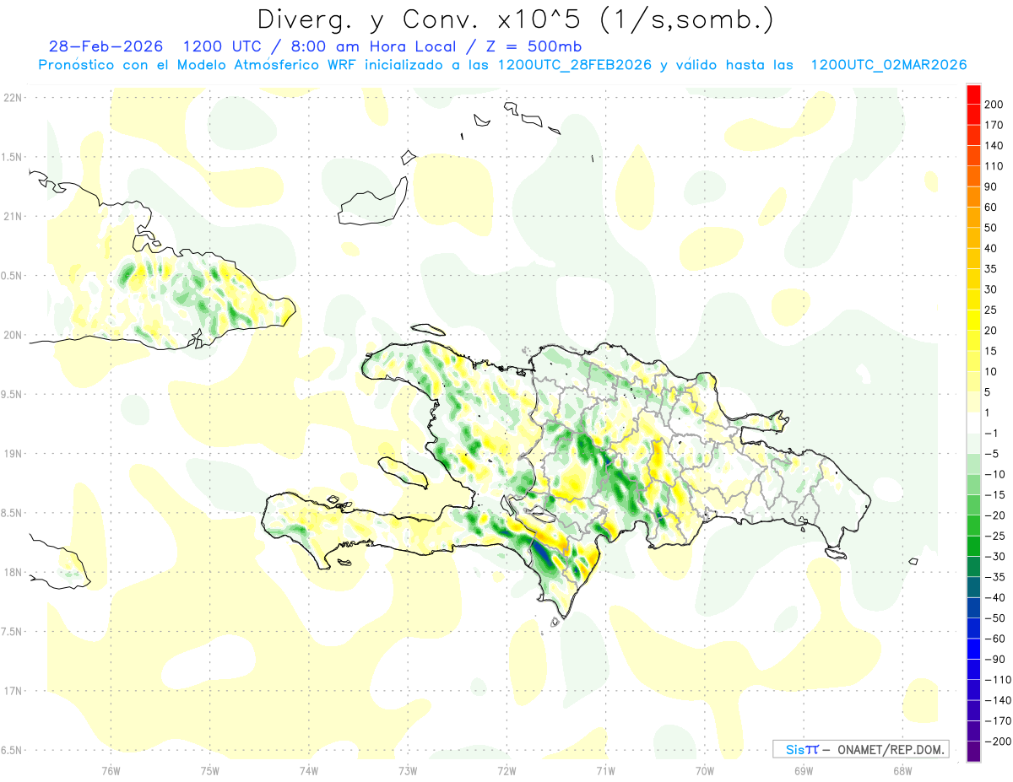The height and width of the screenshot is (782, 1013).
Task: Click the latitude label '17N'
Action: tap(12, 691)
